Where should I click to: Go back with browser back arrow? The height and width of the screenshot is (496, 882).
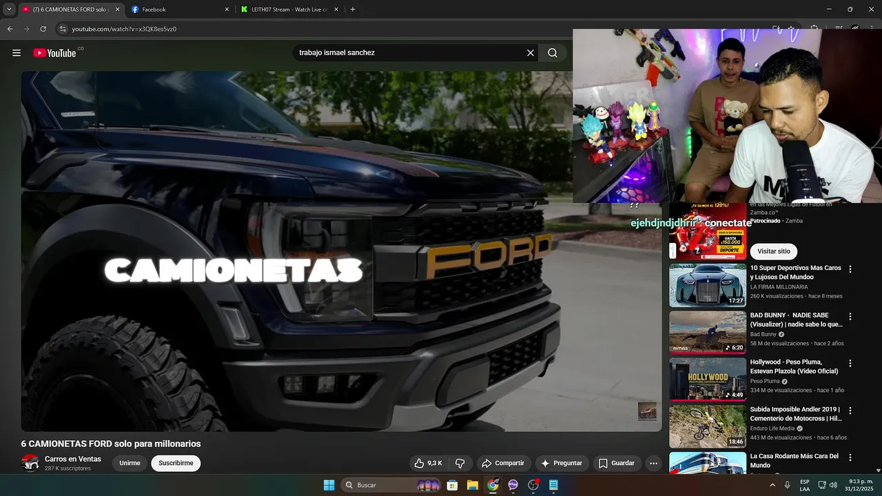10,29
